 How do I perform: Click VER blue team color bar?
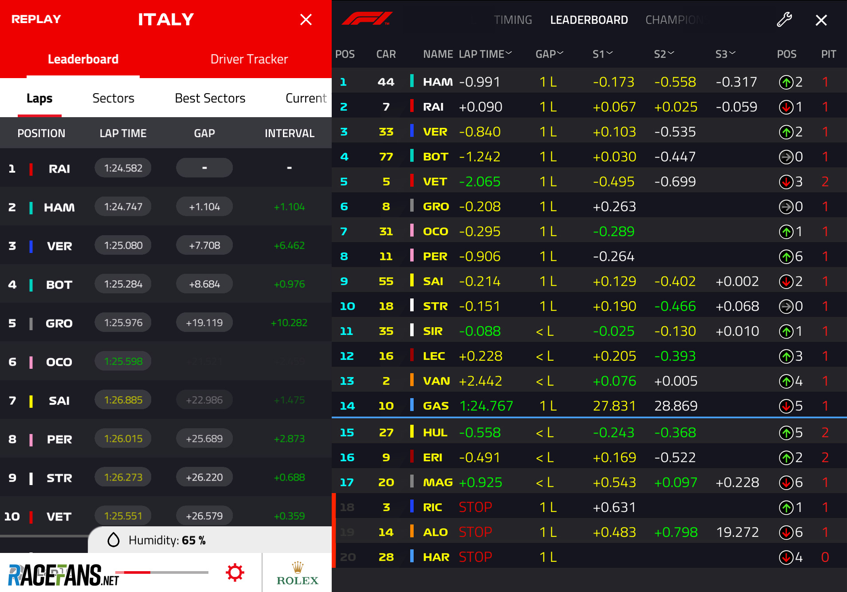tap(31, 246)
